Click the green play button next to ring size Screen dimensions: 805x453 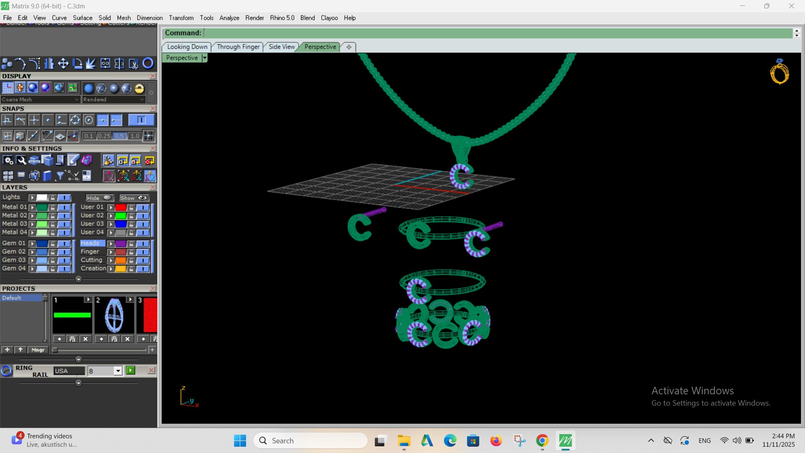131,370
